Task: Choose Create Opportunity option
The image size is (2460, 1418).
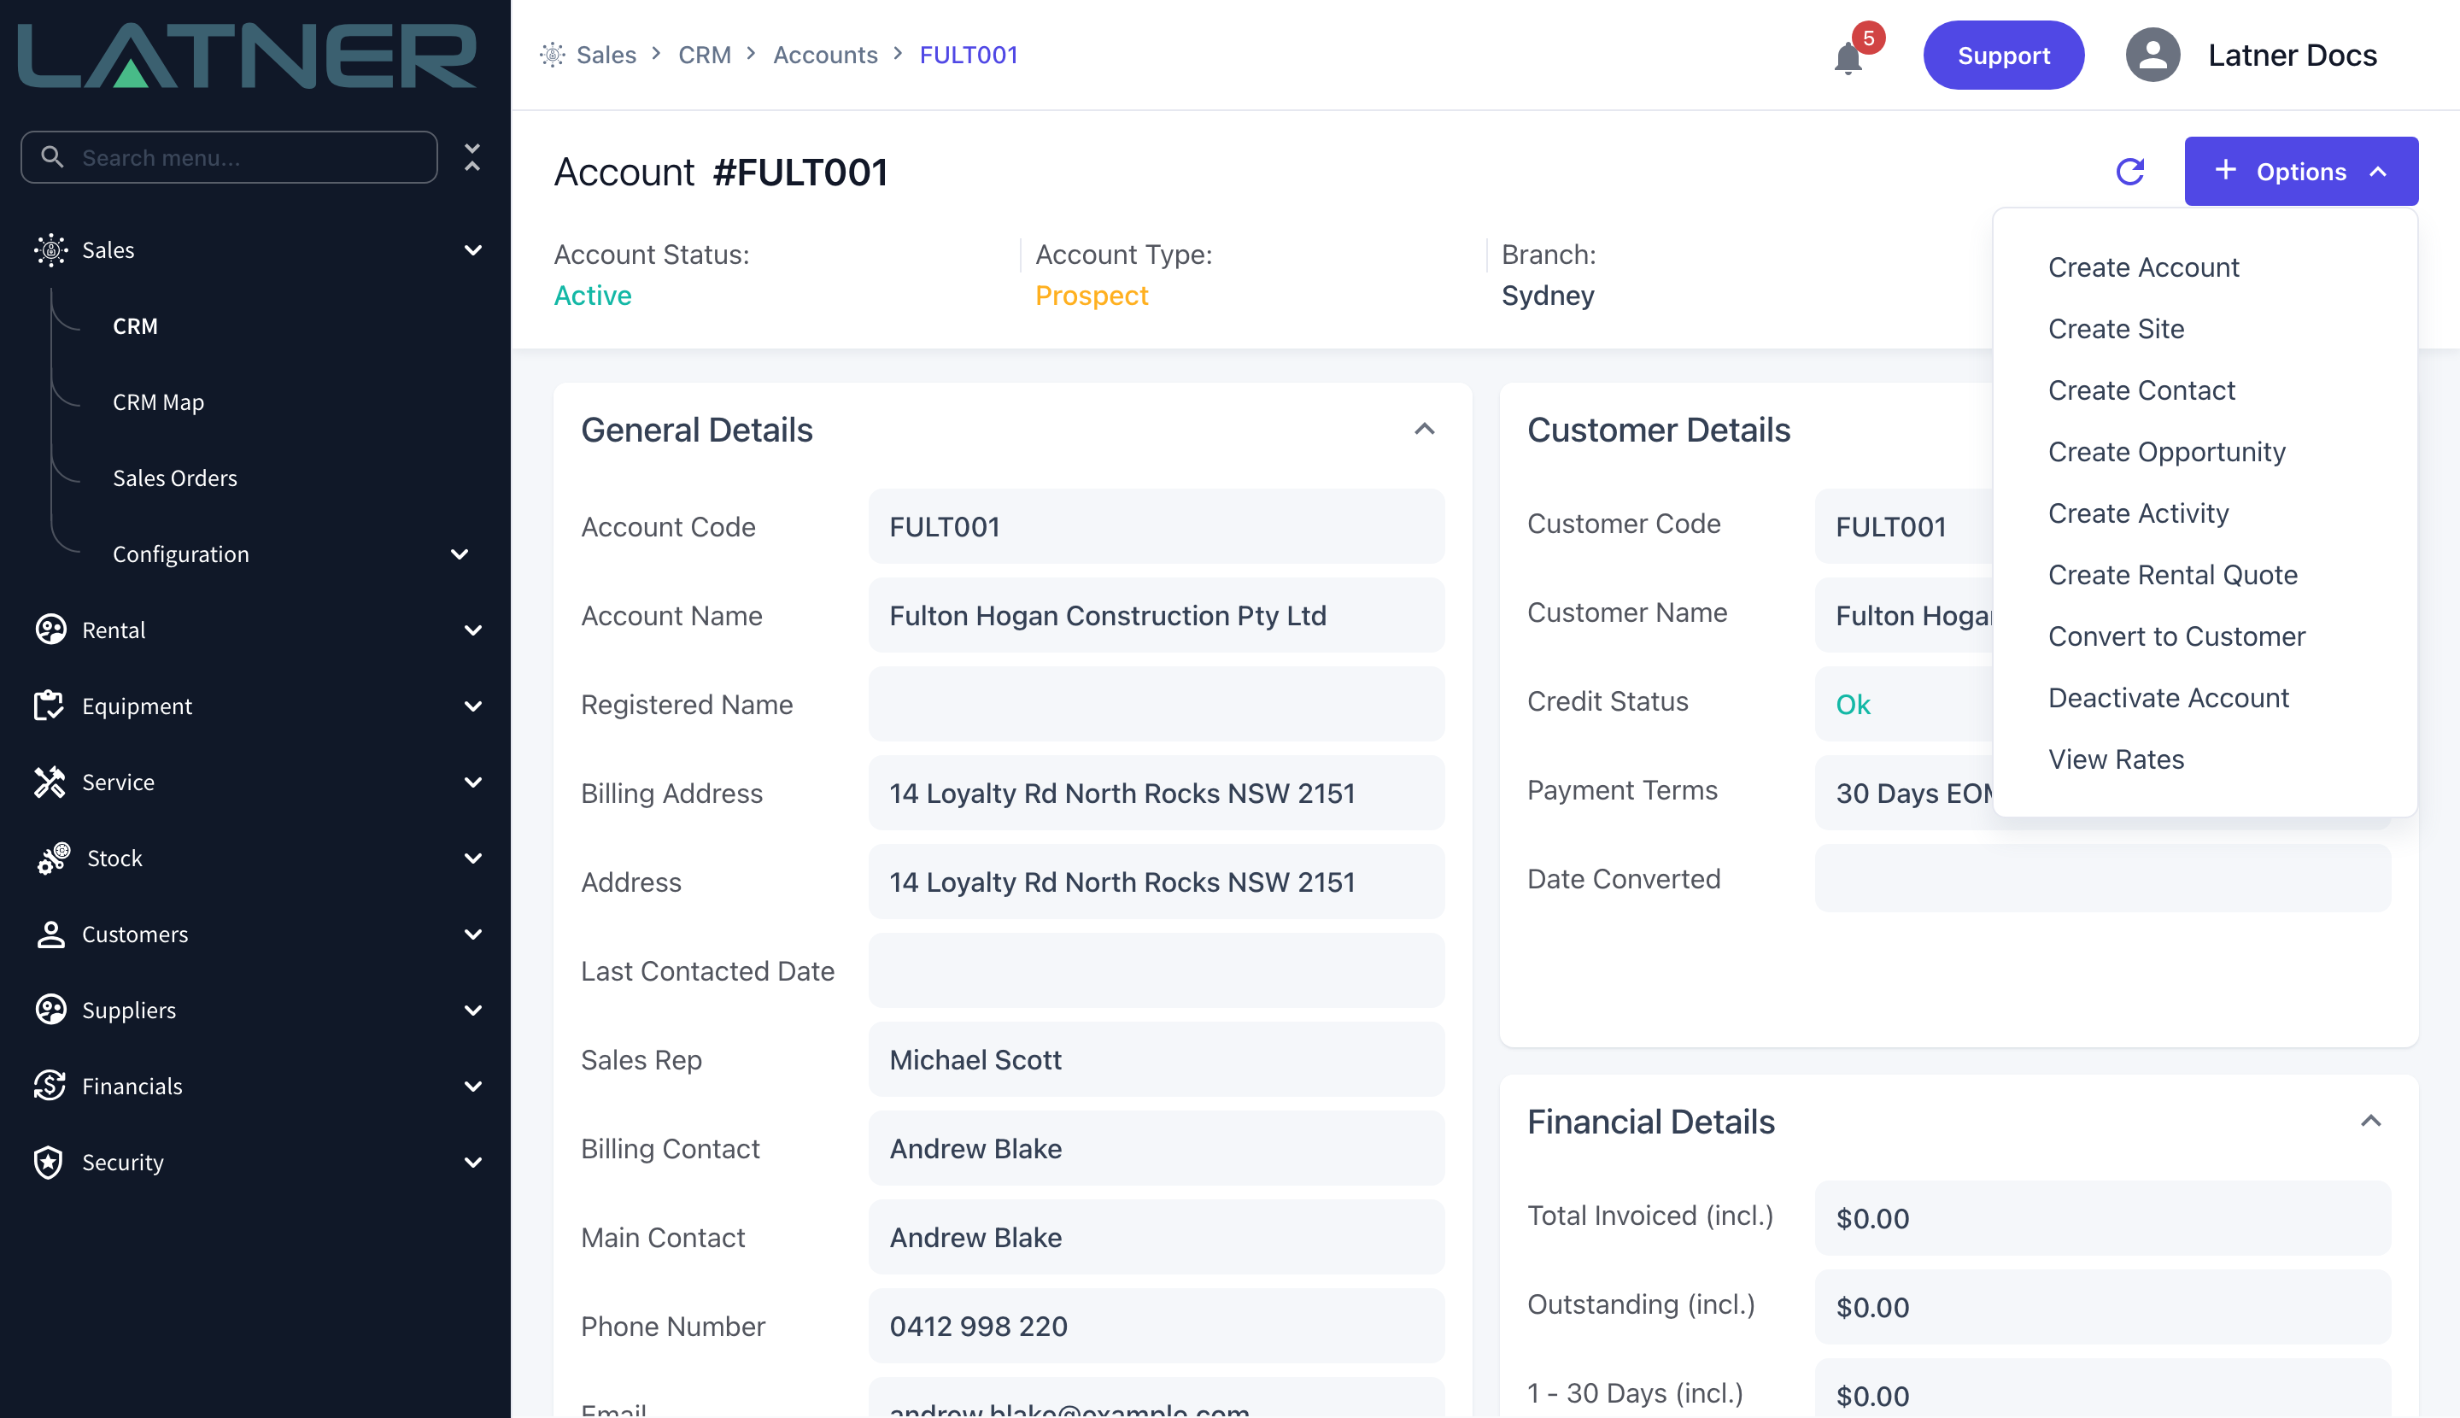Action: [x=2167, y=451]
